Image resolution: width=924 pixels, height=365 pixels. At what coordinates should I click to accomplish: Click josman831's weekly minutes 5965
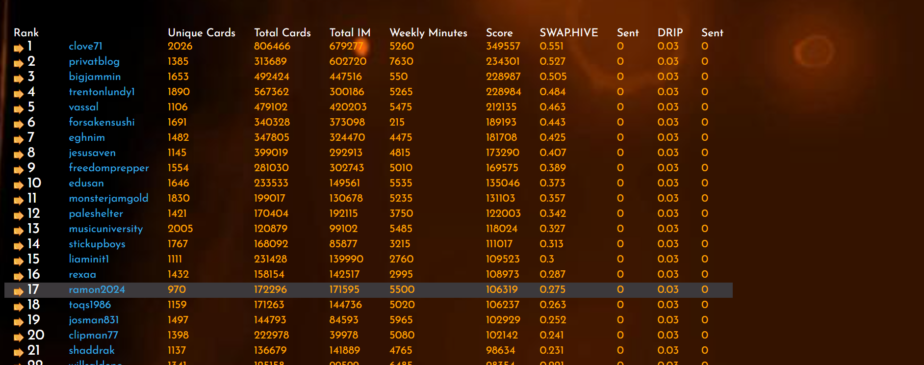[x=401, y=320]
